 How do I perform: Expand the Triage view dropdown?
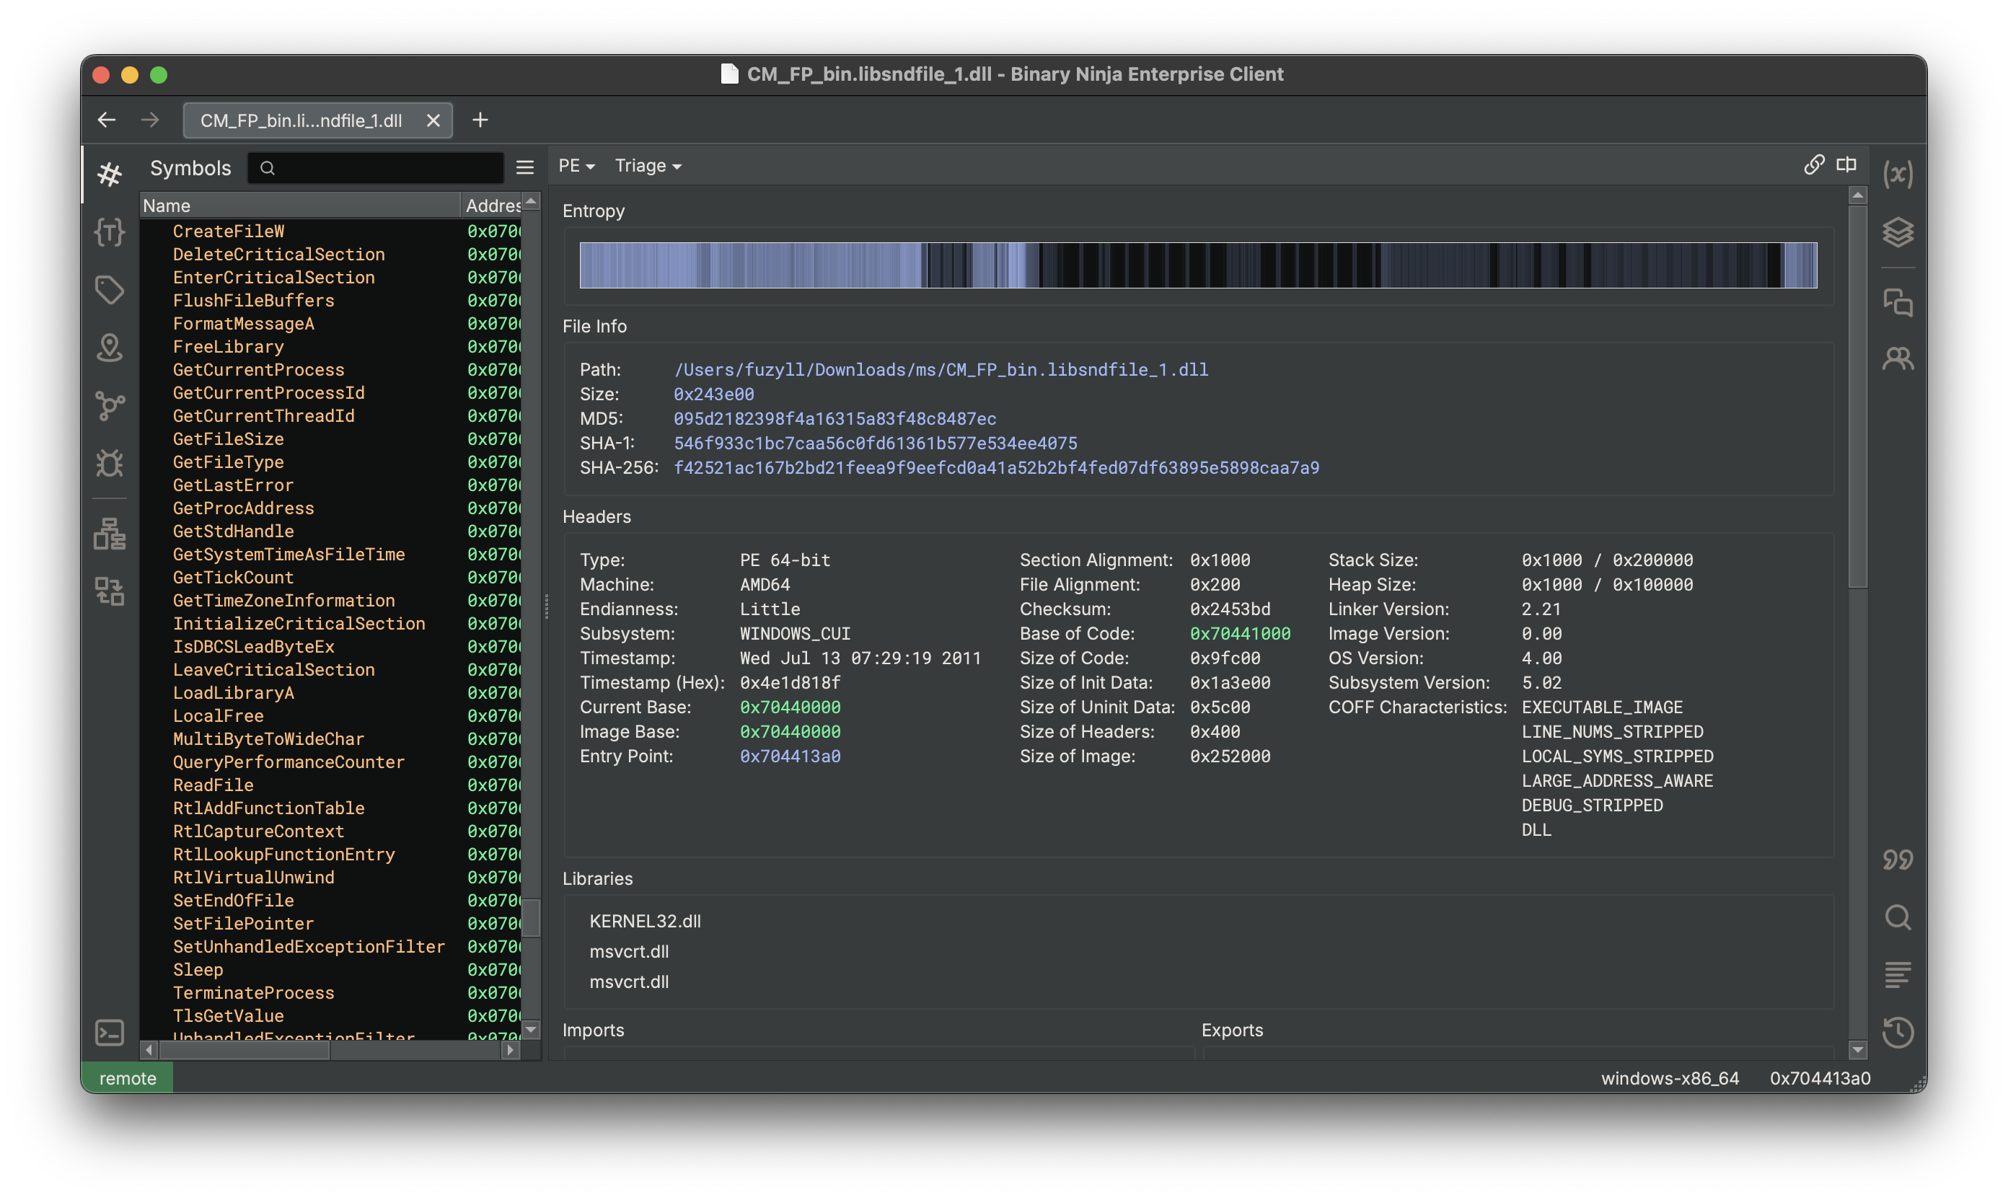click(648, 166)
